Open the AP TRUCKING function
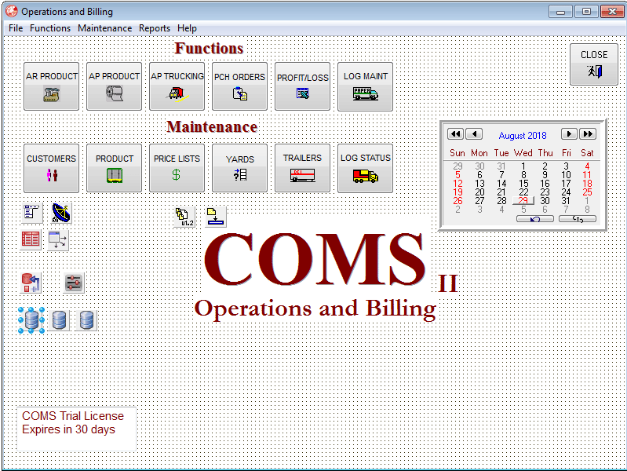The height and width of the screenshot is (471, 627). click(x=177, y=86)
